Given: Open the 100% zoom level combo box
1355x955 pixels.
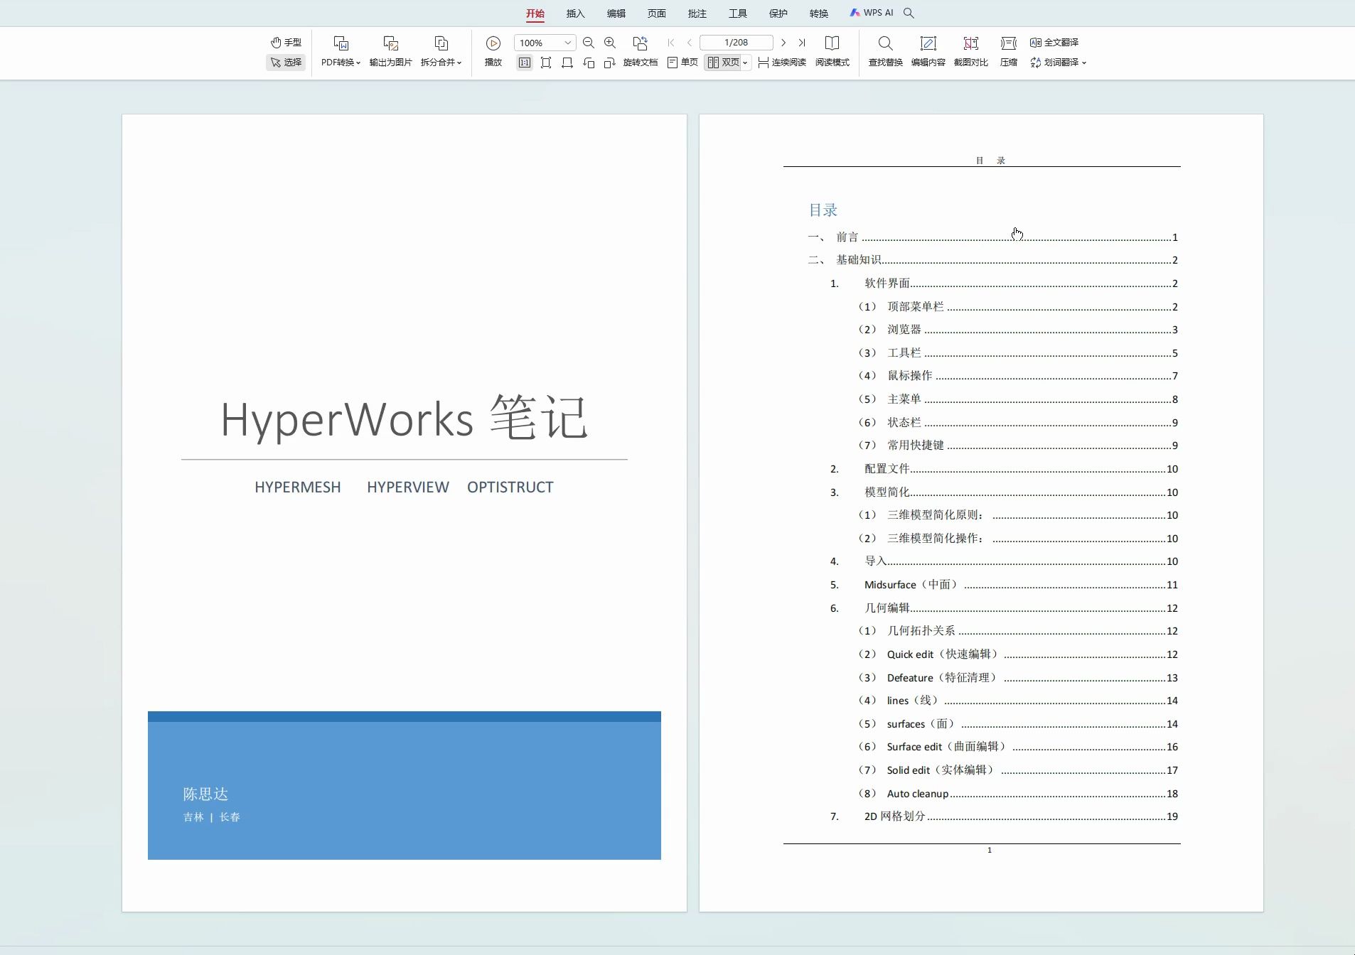Looking at the screenshot, I should click(545, 43).
